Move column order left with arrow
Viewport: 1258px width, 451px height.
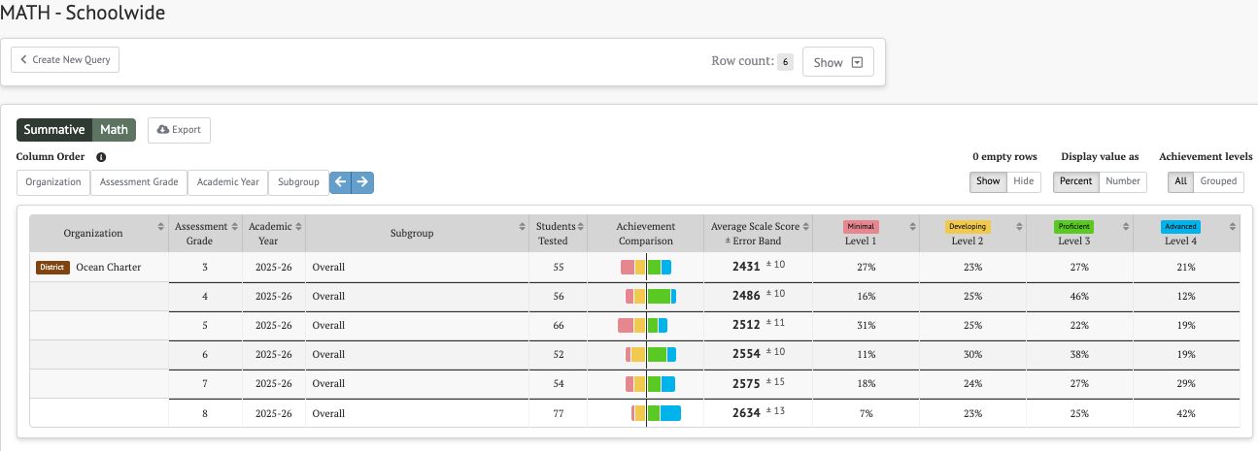(x=340, y=182)
